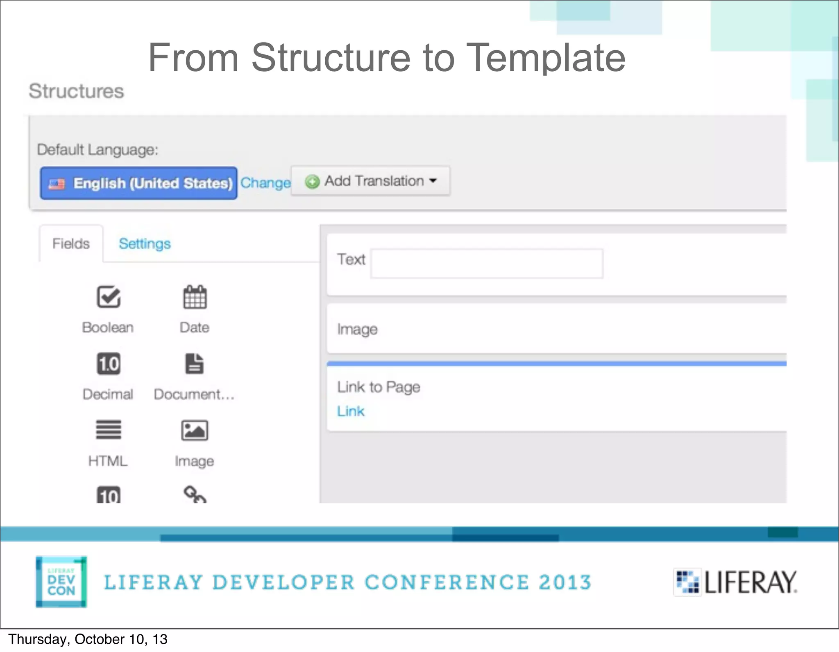Click the blue Link under Link to Page
This screenshot has width=839, height=652.
click(x=351, y=411)
